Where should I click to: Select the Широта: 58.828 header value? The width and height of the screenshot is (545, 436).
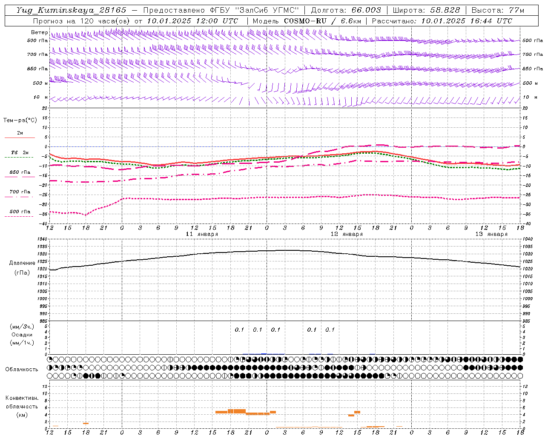coord(426,10)
